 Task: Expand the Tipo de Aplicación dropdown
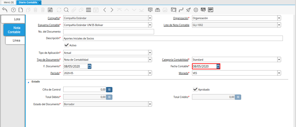(x=150, y=52)
